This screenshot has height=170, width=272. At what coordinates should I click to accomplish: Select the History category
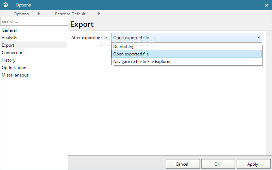tap(34, 60)
